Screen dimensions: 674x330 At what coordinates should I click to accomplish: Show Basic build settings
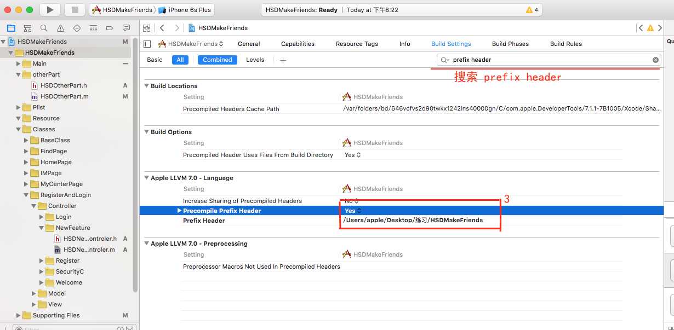155,60
